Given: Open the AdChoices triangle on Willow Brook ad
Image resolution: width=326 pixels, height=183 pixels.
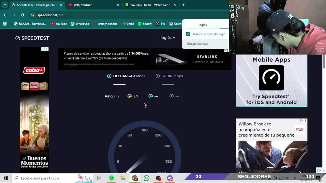Looking at the screenshot, I should [301, 120].
